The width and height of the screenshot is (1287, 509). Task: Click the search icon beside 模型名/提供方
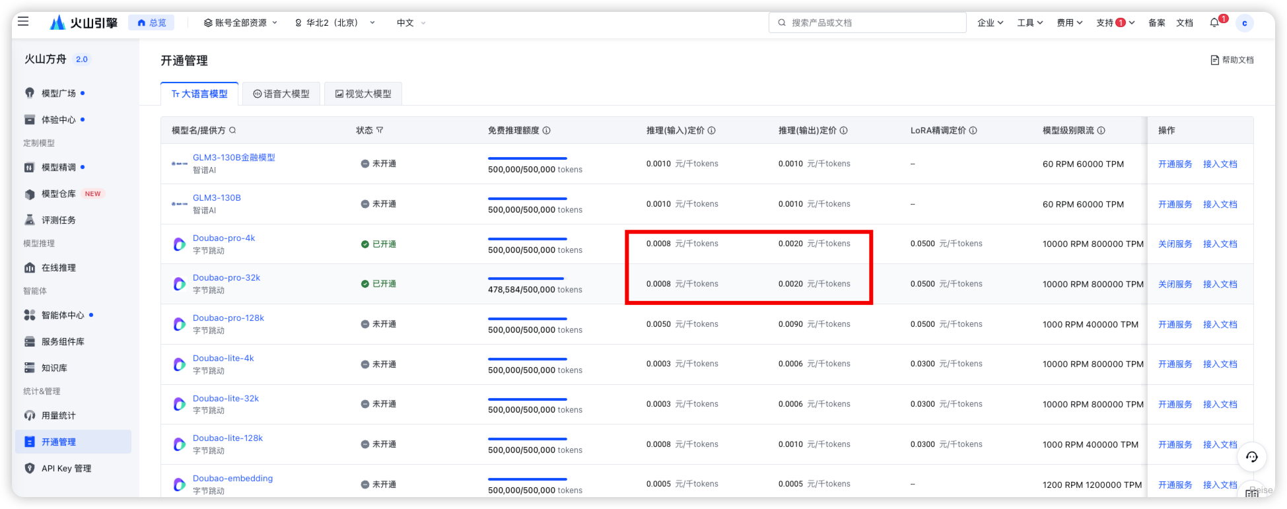point(232,131)
